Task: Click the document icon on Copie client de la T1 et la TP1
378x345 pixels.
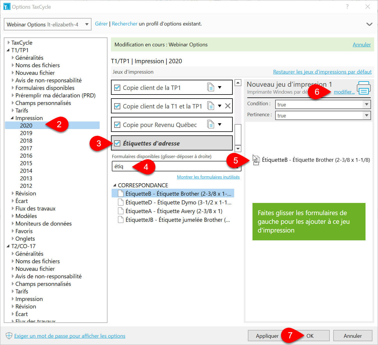Action: [211, 106]
